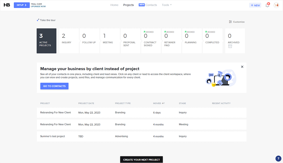Click CREATE YOUR NEXT PROJECT
The height and width of the screenshot is (163, 283).
141,159
